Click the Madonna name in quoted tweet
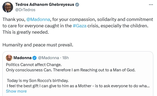 coord(22,58)
